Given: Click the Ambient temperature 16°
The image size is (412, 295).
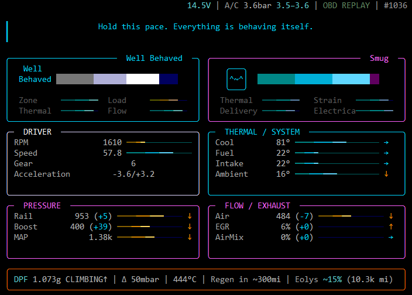Looking at the screenshot, I should tap(283, 174).
